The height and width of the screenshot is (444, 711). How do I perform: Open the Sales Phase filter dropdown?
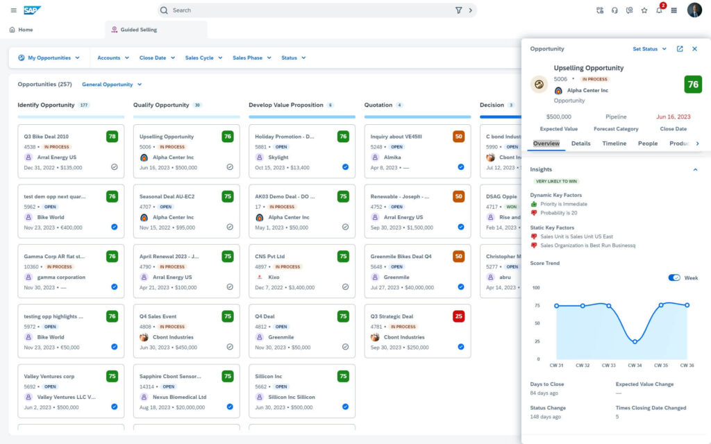(x=252, y=58)
